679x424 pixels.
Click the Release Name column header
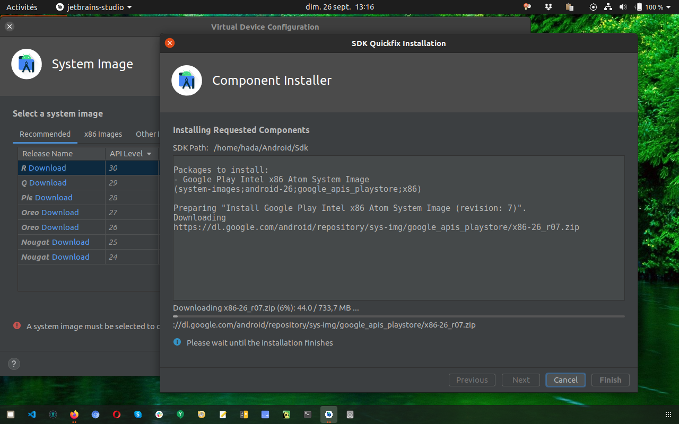62,154
